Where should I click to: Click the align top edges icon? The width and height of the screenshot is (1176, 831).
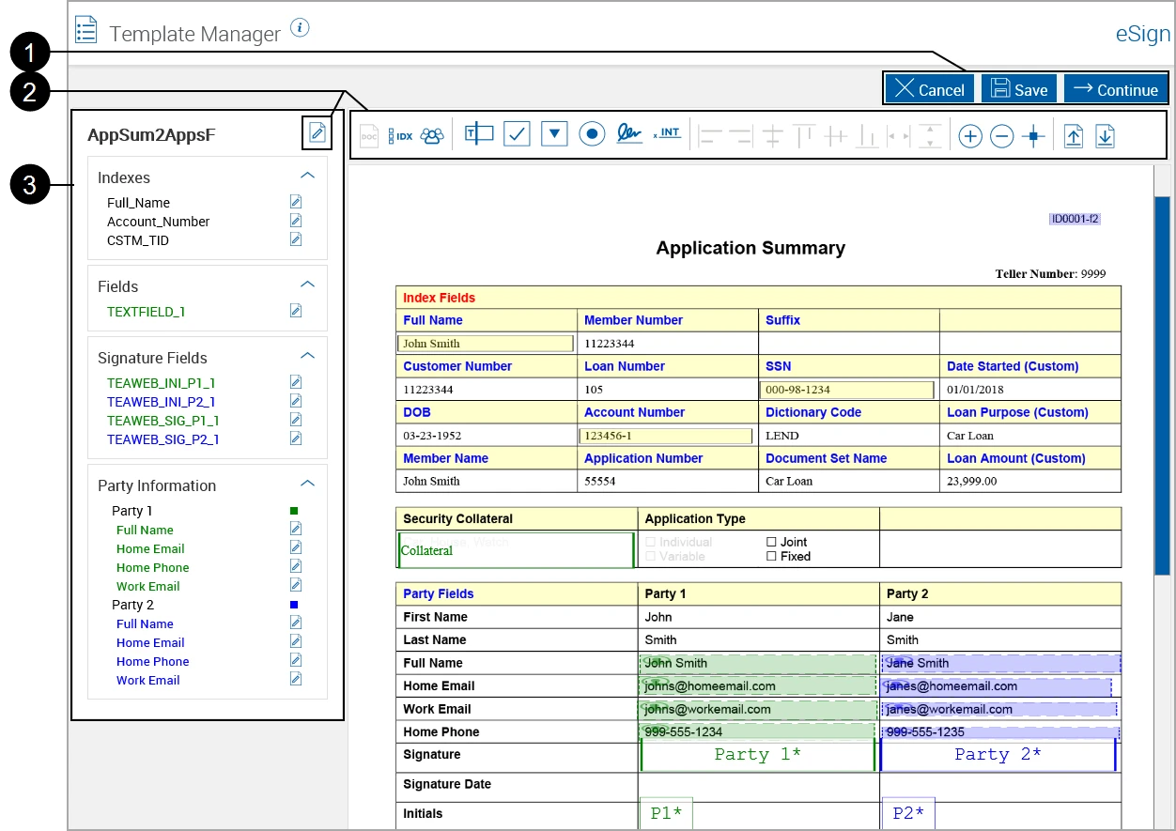coord(804,137)
